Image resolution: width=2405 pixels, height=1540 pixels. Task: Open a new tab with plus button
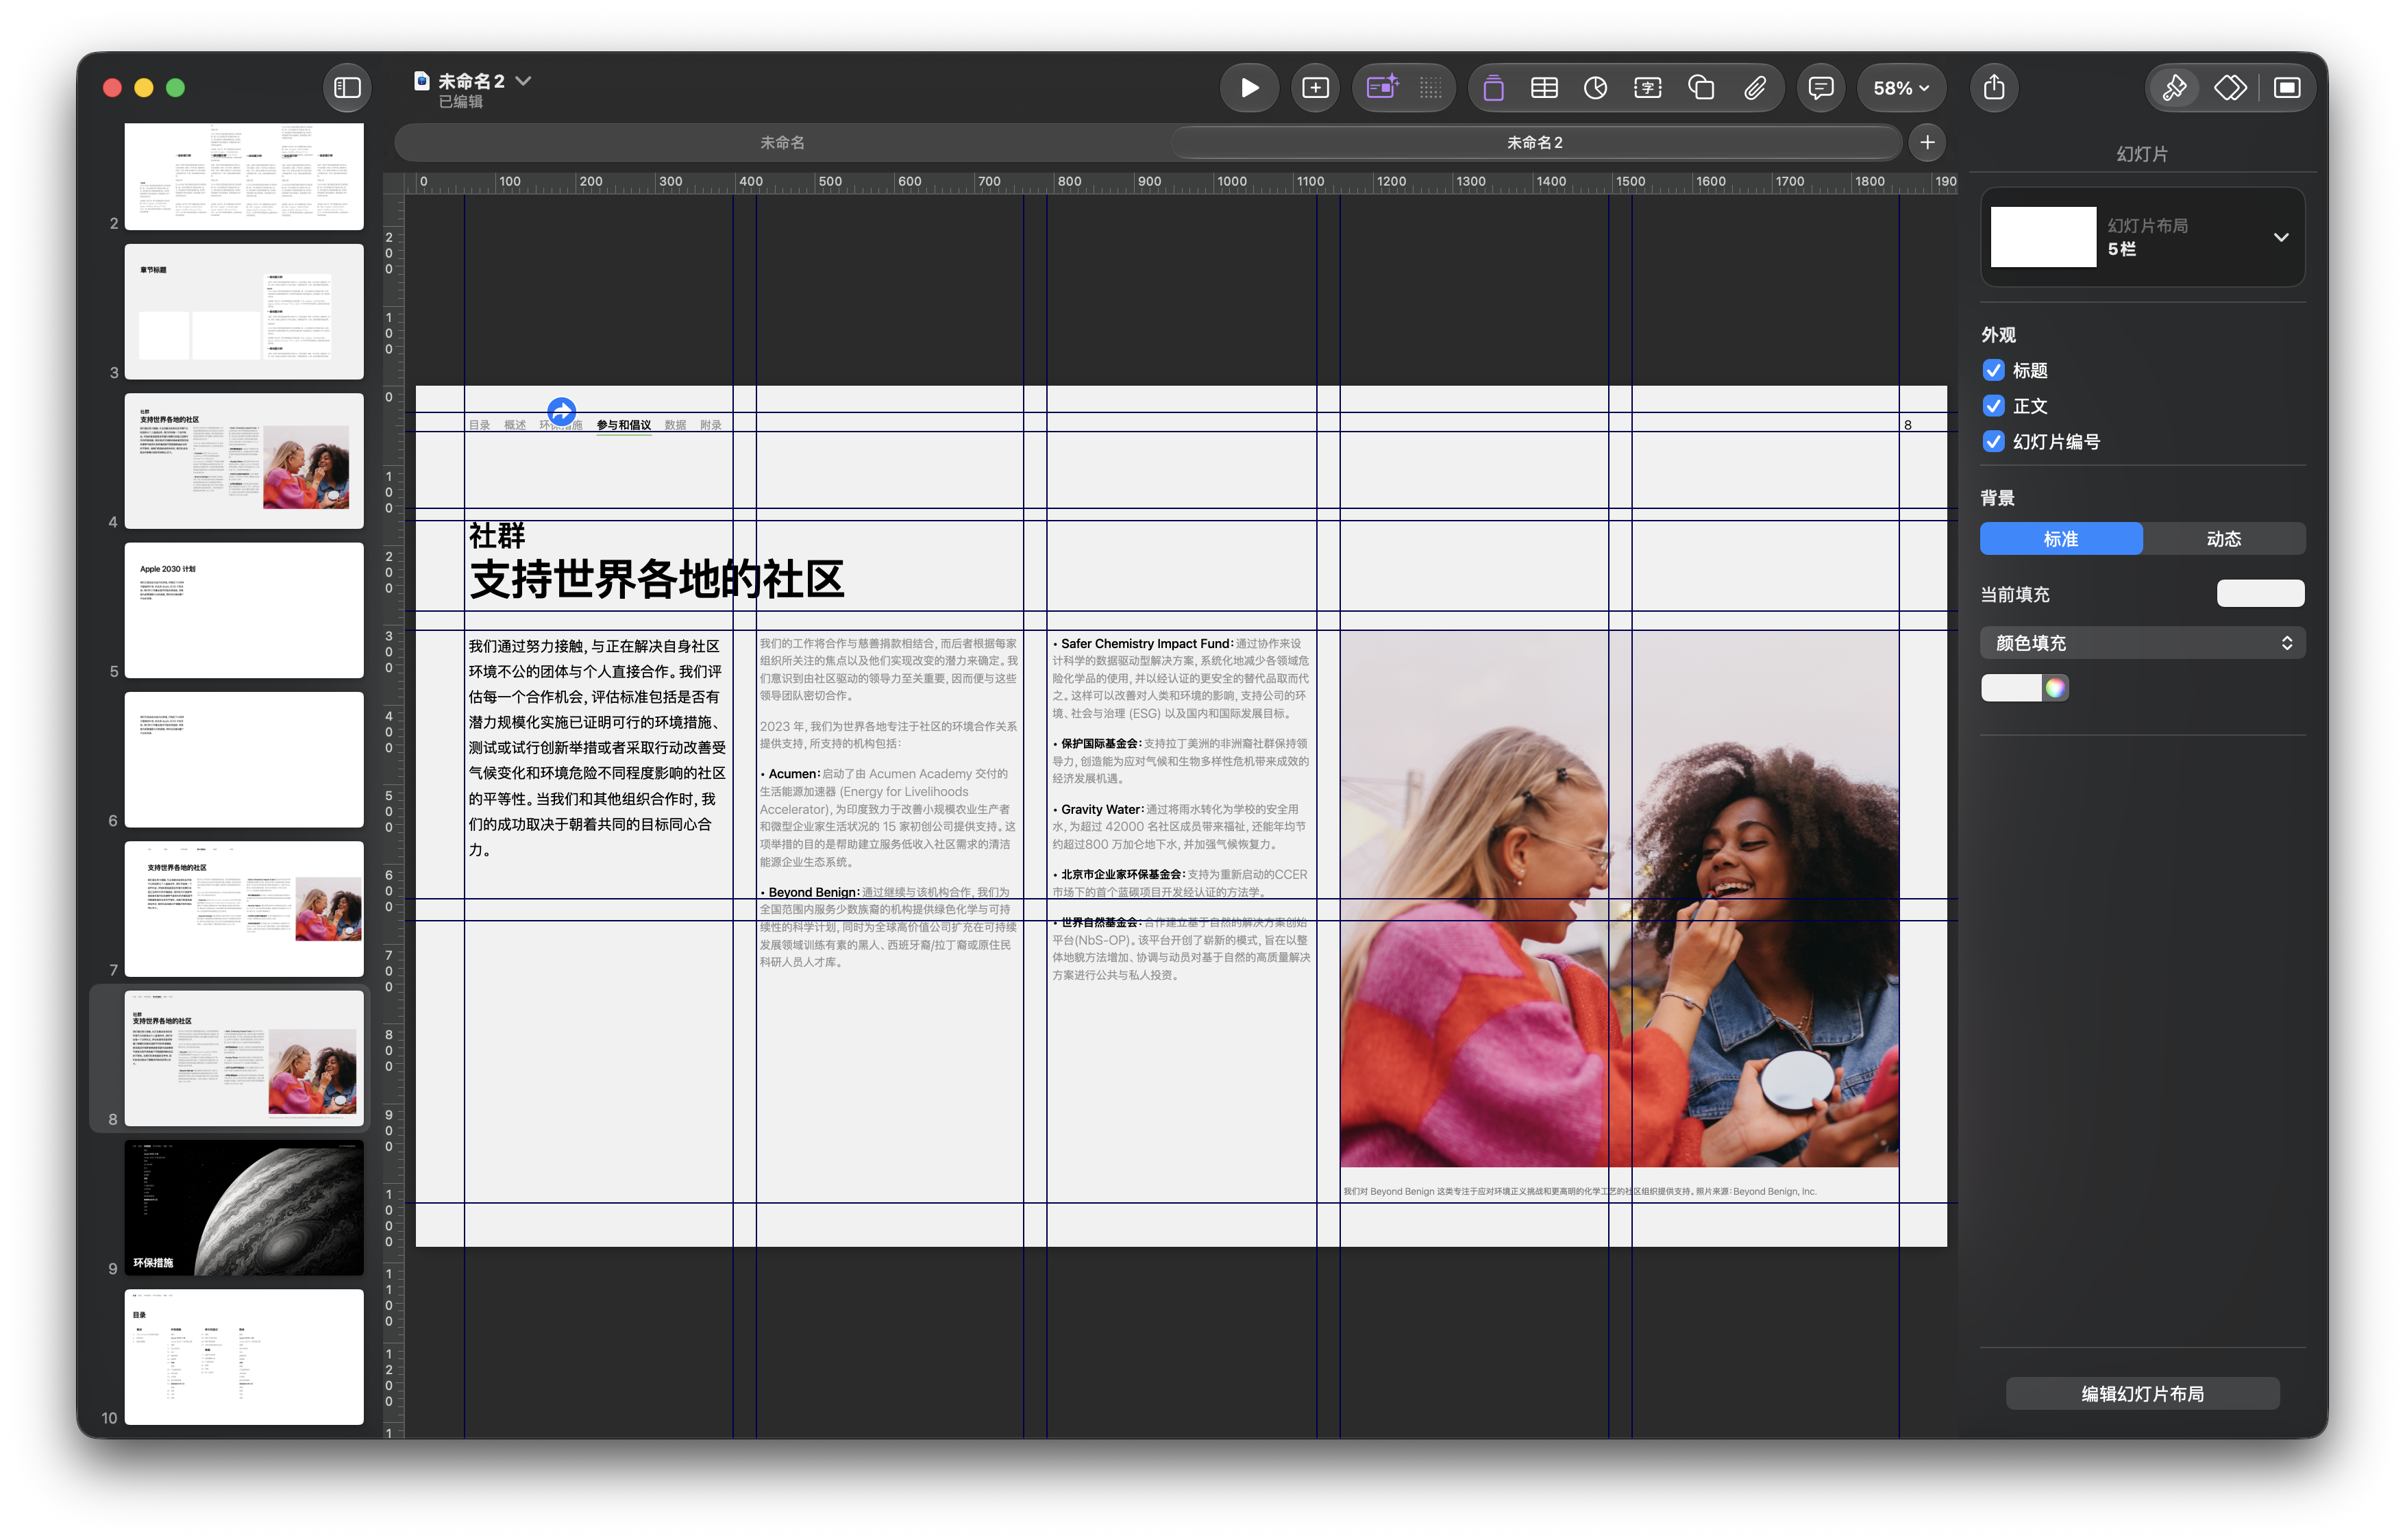click(x=1927, y=143)
